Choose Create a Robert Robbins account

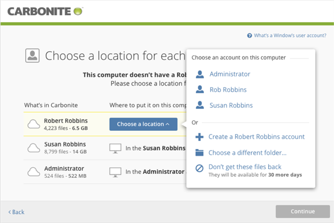[x=256, y=137]
